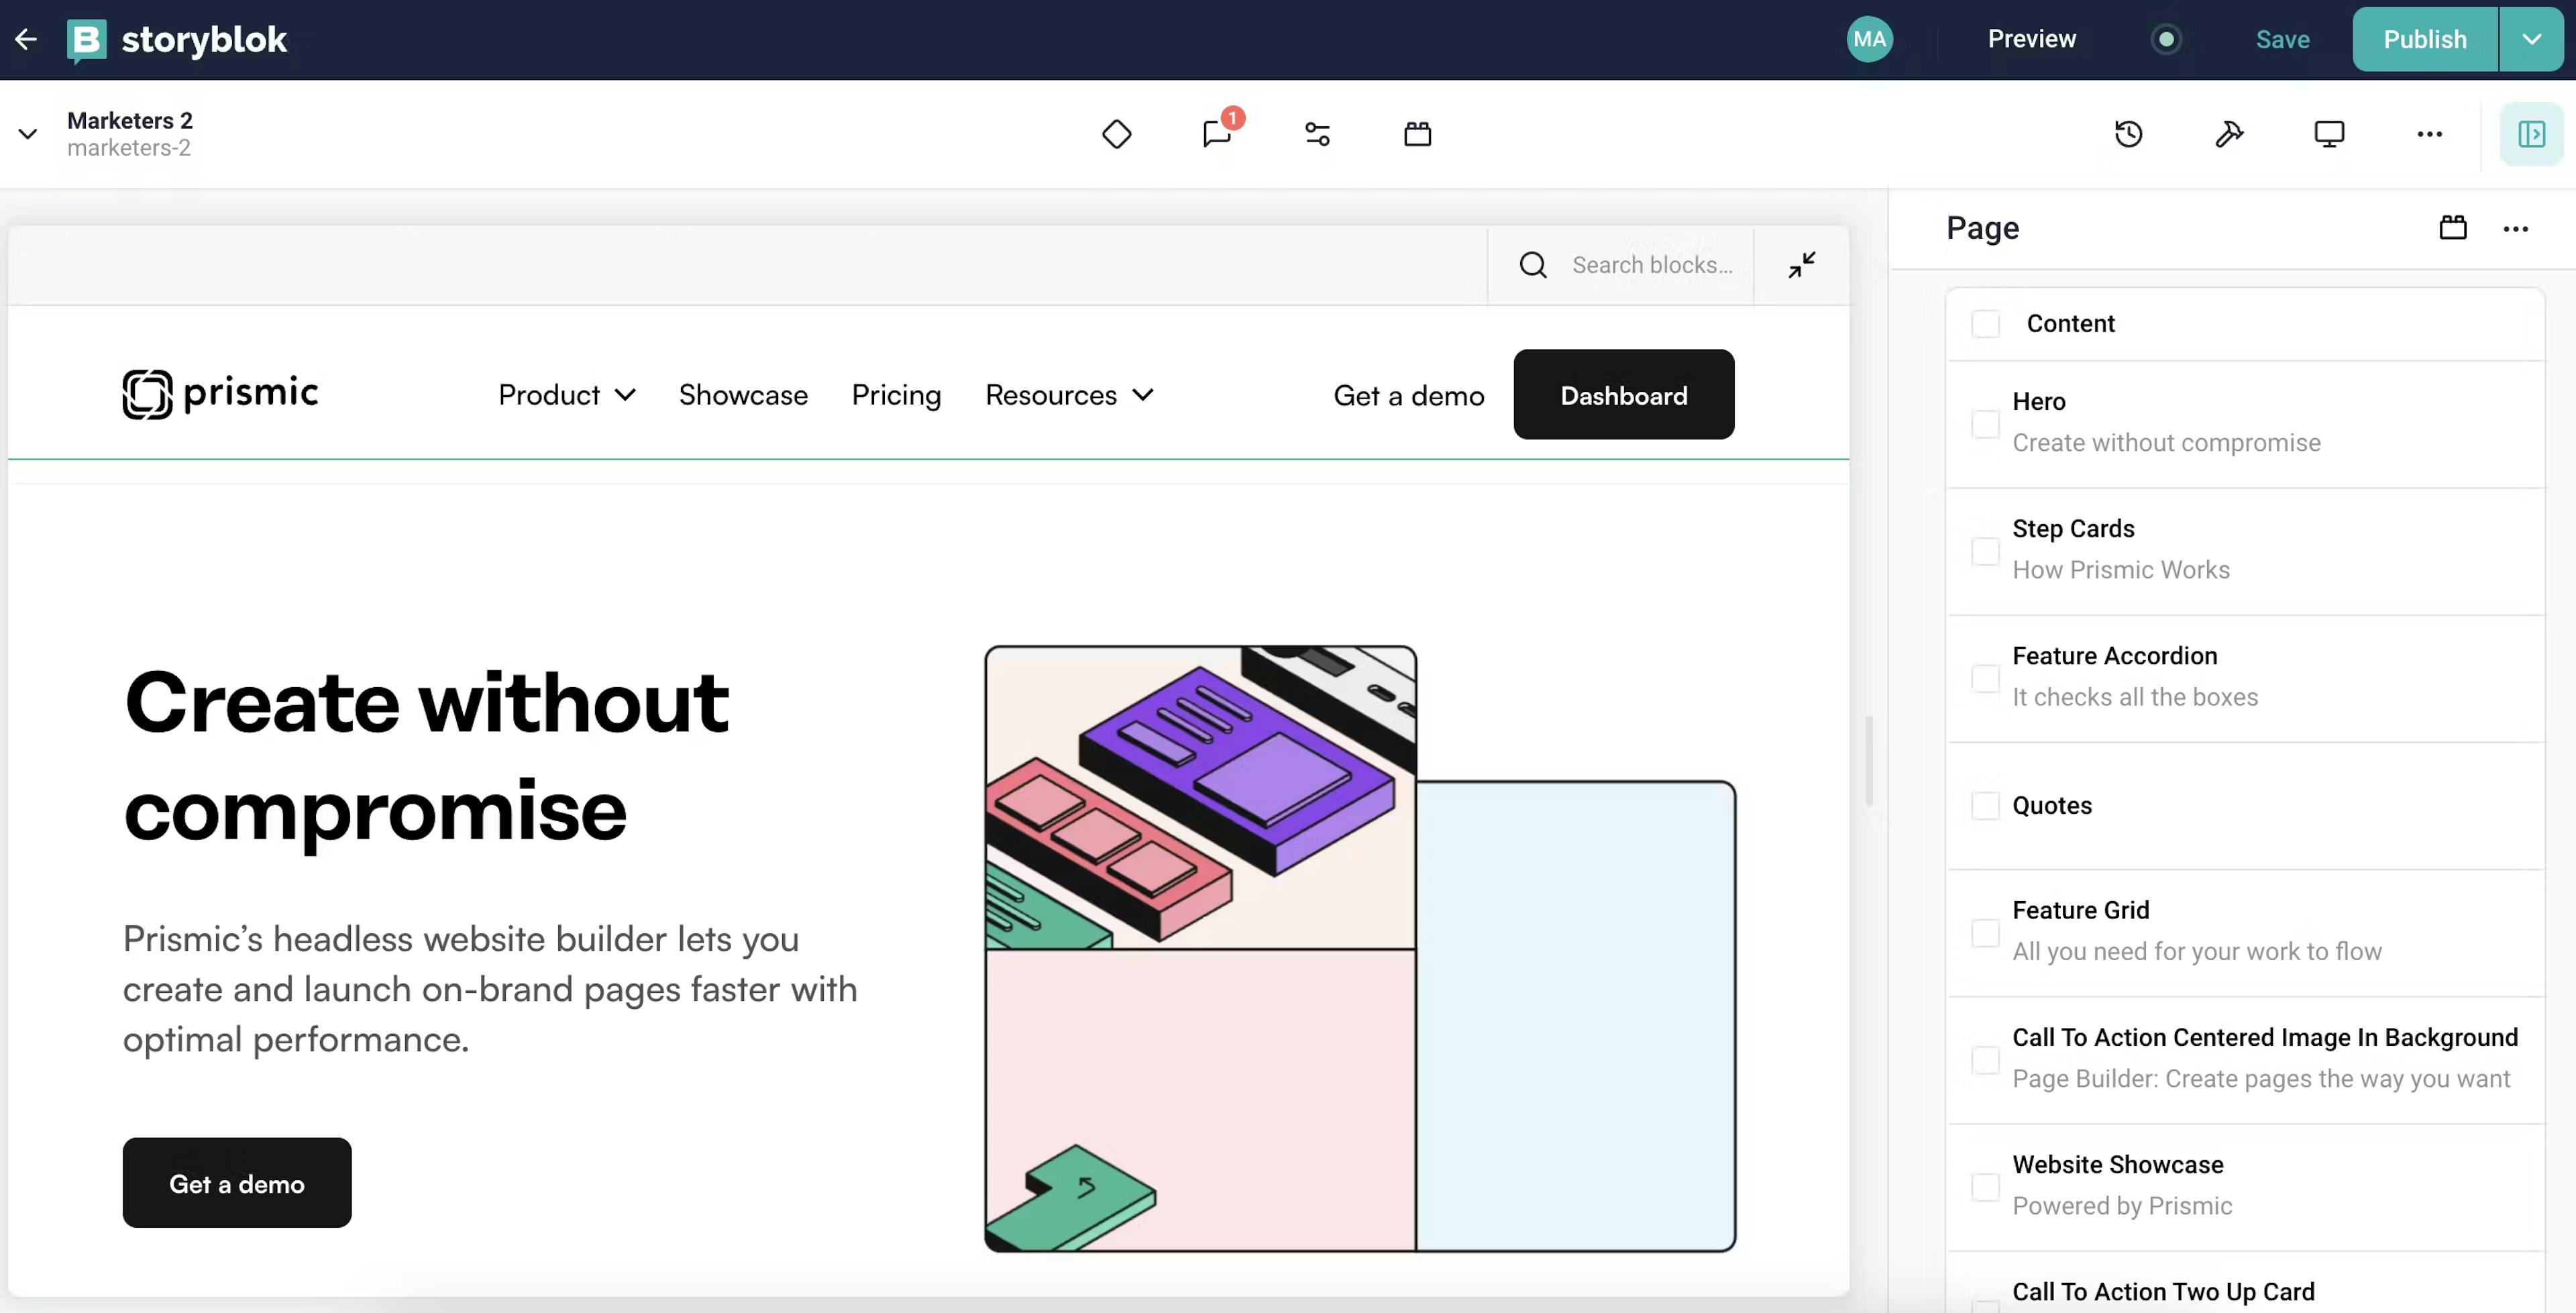Image resolution: width=2576 pixels, height=1313 pixels.
Task: Click the back arrow beside storyblok logo
Action: coord(26,39)
